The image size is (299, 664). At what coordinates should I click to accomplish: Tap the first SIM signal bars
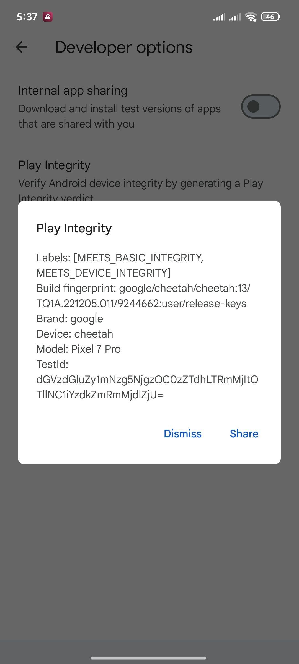pyautogui.click(x=219, y=17)
